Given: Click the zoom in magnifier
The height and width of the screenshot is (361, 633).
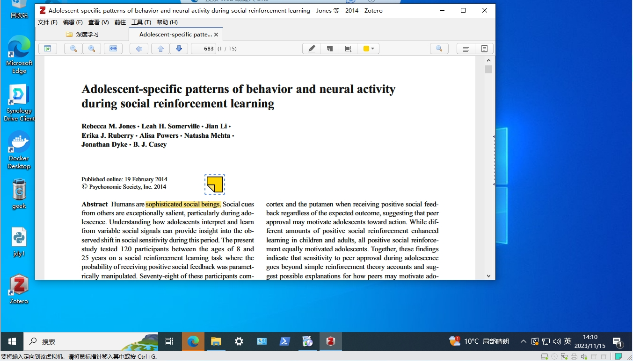Looking at the screenshot, I should [92, 49].
